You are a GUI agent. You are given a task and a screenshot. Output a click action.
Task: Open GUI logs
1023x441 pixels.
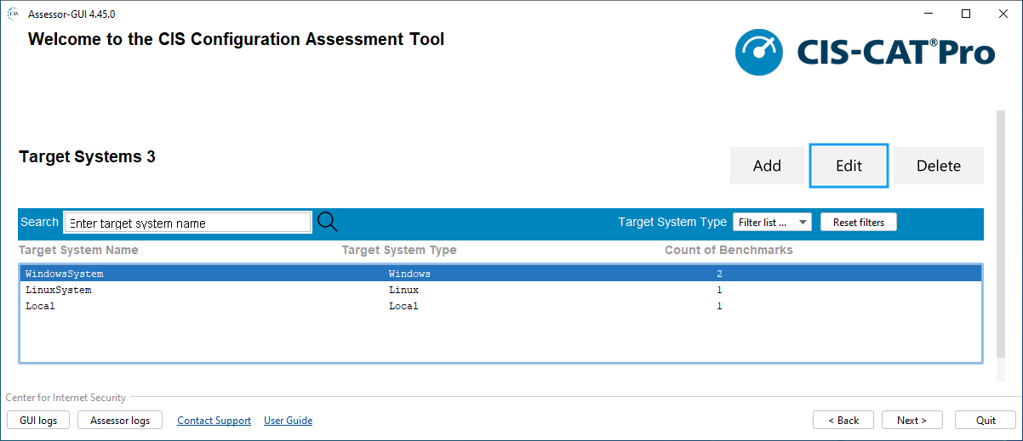coord(38,421)
